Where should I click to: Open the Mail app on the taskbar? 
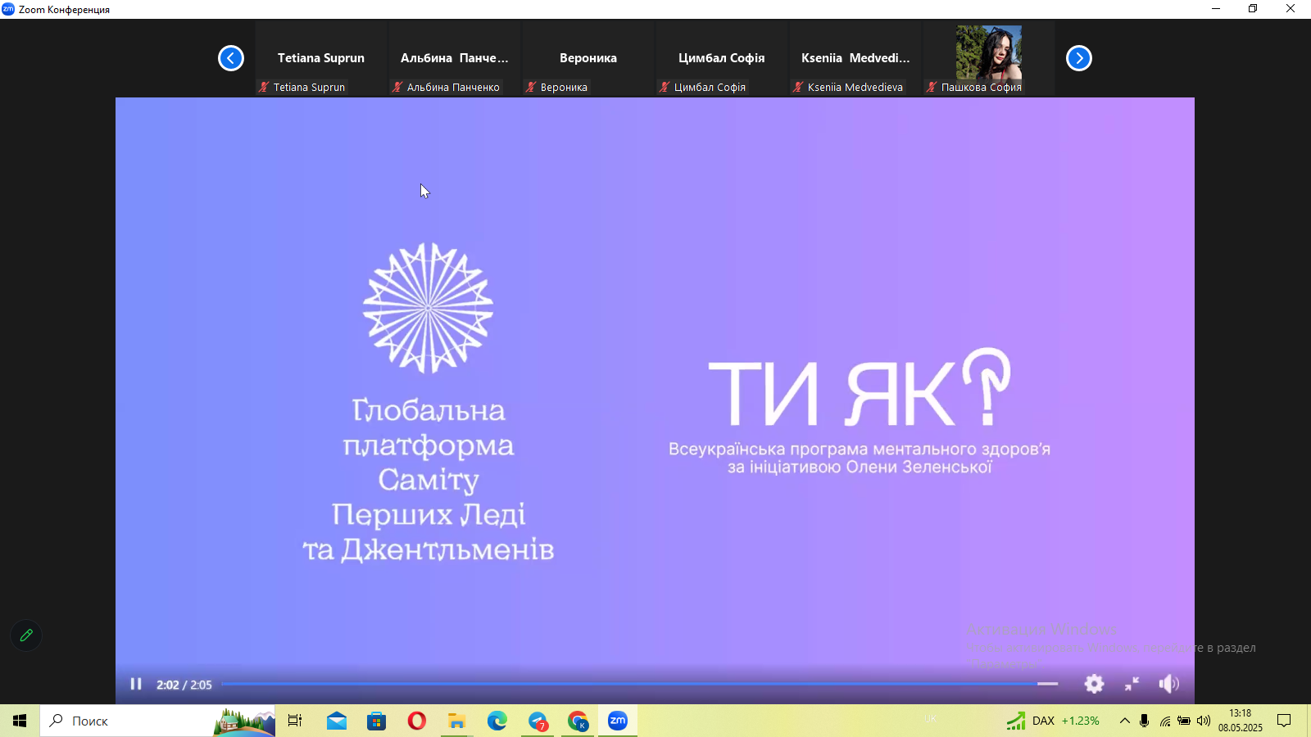(x=337, y=721)
